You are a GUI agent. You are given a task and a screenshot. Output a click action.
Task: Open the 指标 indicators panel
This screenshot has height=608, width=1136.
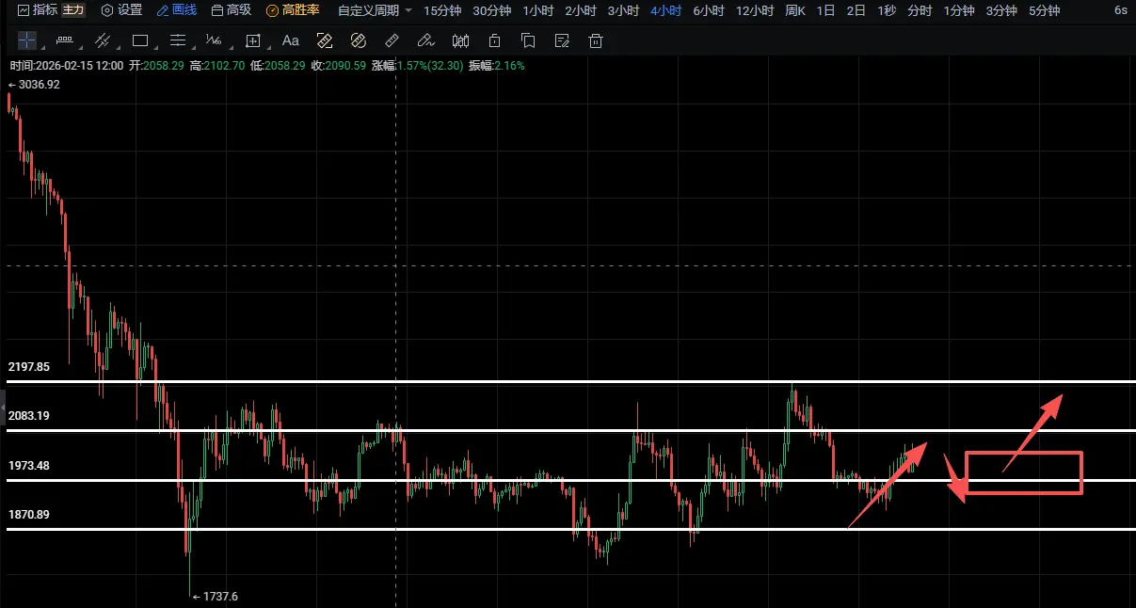click(38, 10)
